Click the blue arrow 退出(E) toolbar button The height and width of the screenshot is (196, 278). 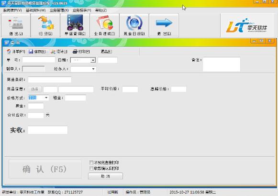(164, 25)
